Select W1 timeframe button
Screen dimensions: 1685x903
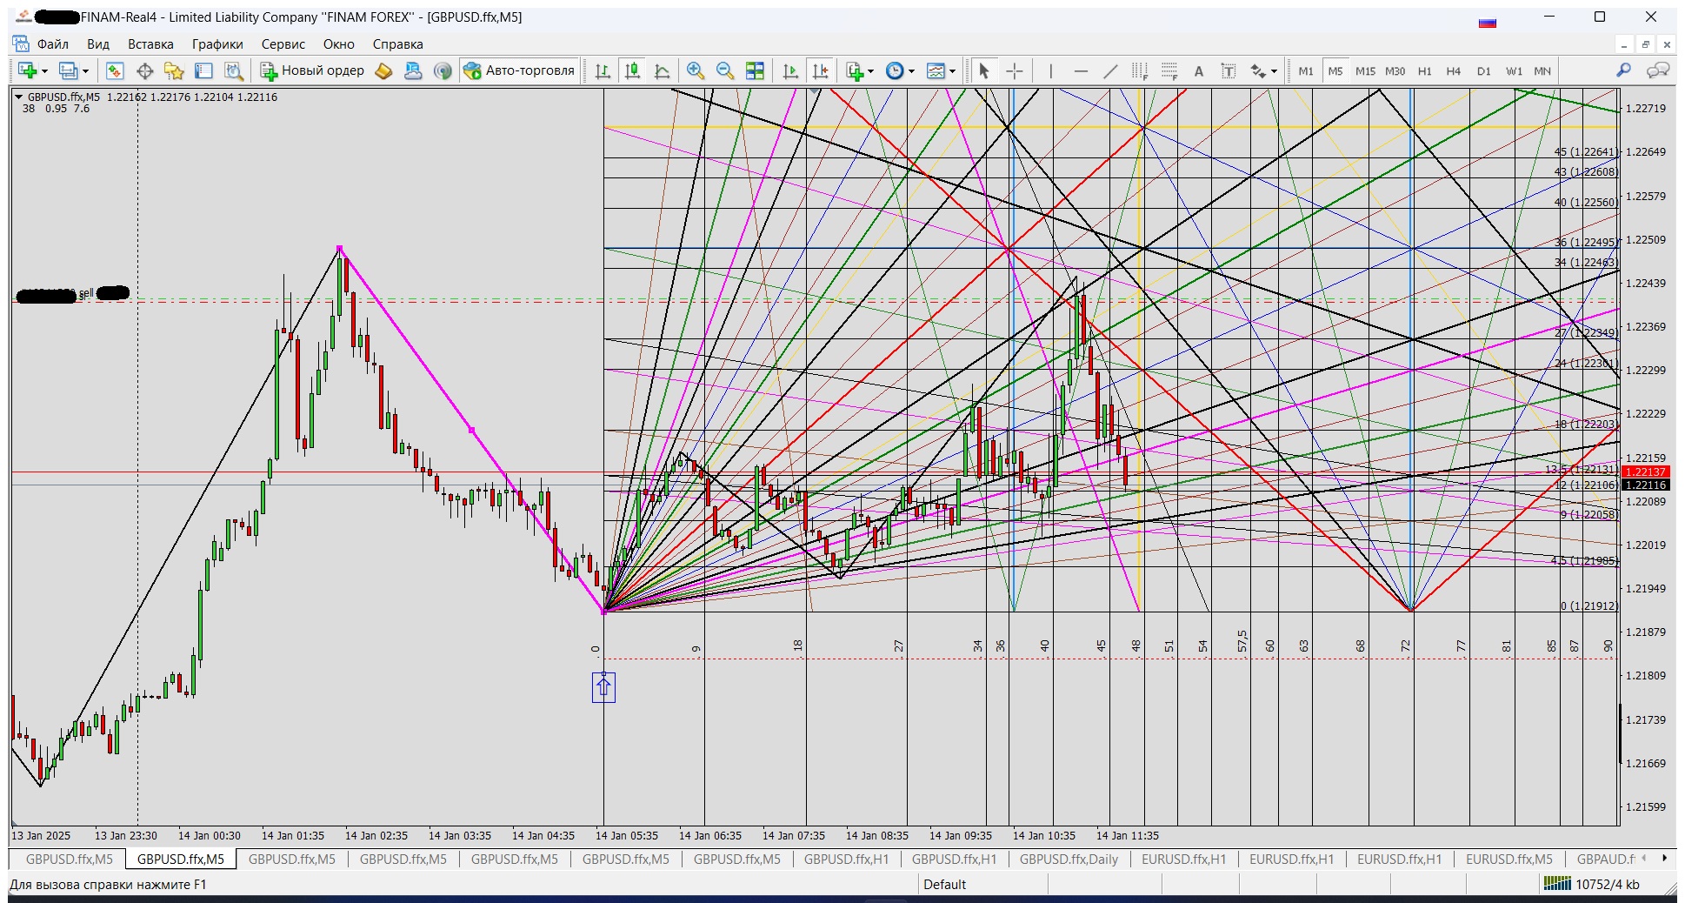pos(1514,71)
